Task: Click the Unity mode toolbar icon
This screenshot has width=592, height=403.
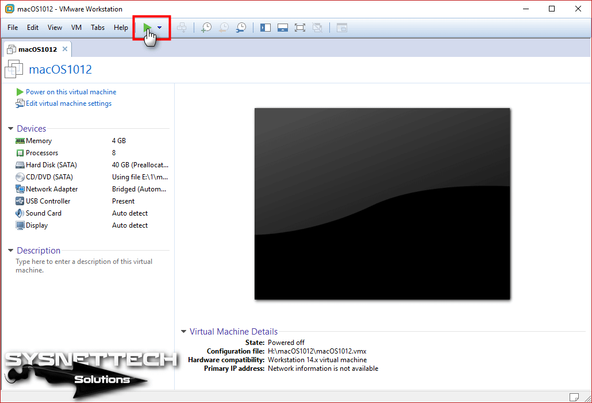Action: pos(317,28)
